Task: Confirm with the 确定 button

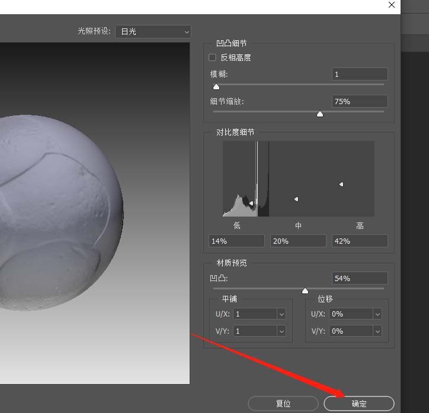Action: click(358, 404)
